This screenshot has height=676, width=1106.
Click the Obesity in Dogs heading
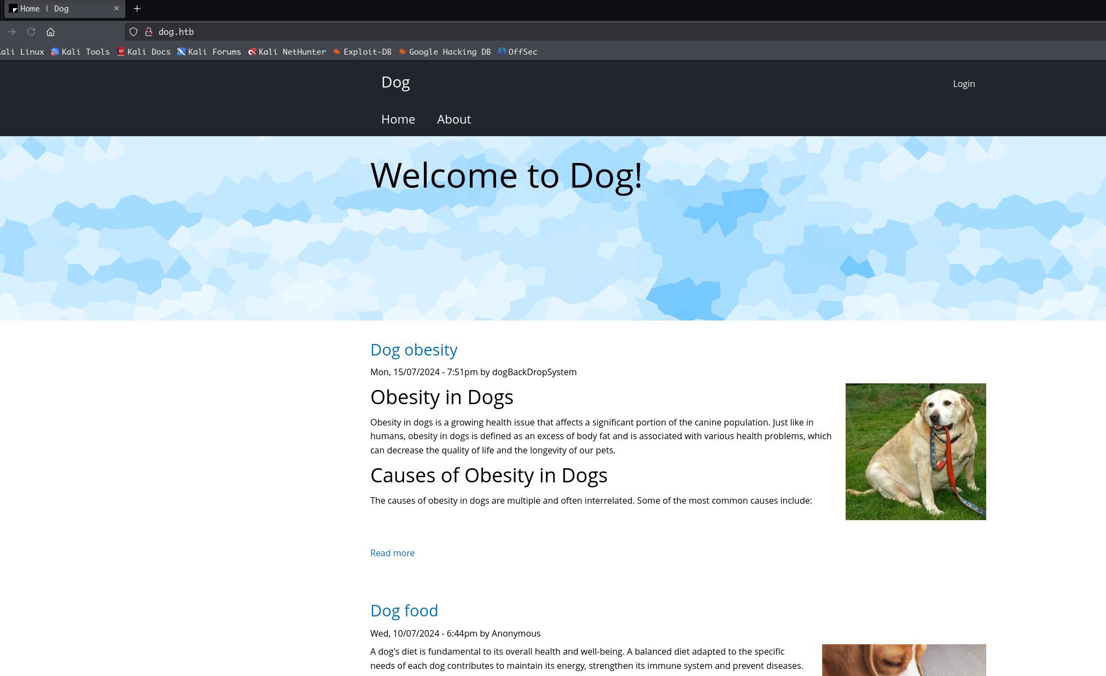[442, 398]
